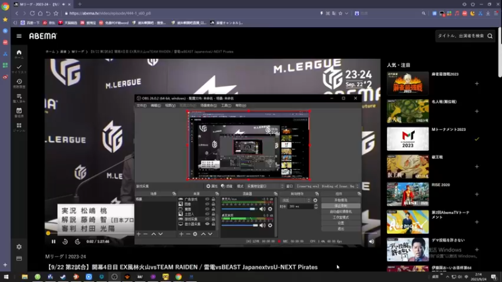Image resolution: width=502 pixels, height=282 pixels.
Task: Pop out the OBS controls dock
Action: click(359, 194)
